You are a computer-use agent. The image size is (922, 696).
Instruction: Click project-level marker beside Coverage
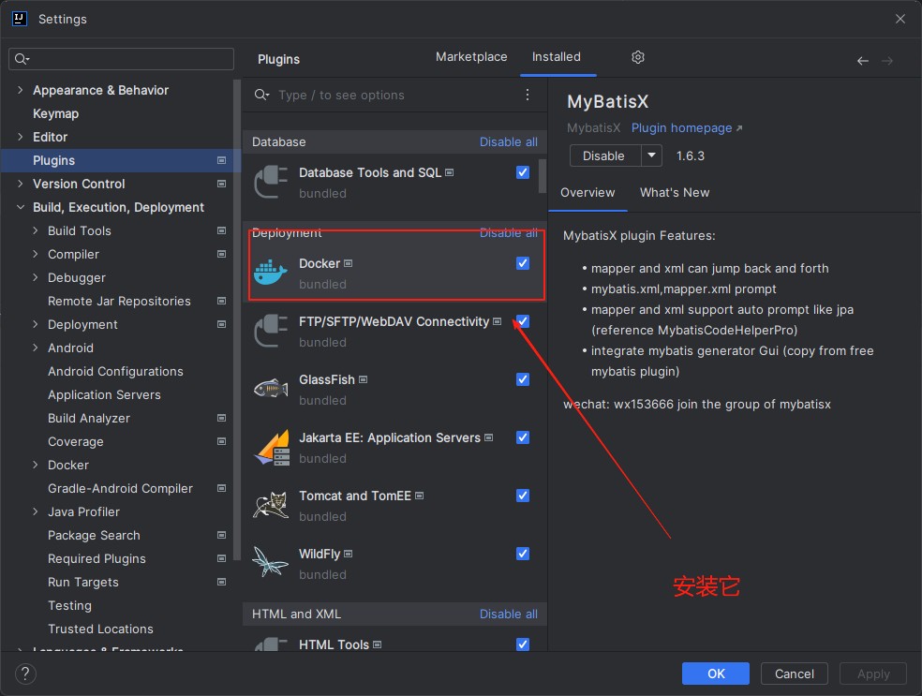click(x=222, y=441)
